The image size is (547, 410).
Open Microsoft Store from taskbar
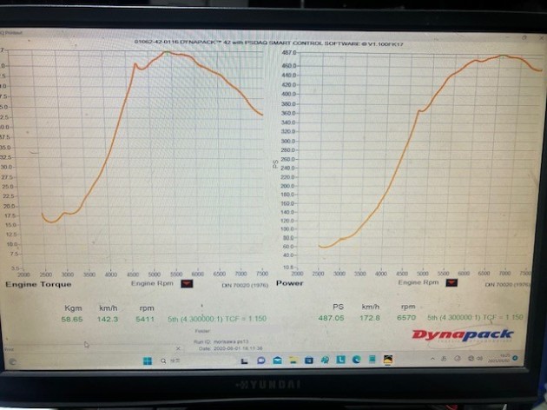click(309, 360)
